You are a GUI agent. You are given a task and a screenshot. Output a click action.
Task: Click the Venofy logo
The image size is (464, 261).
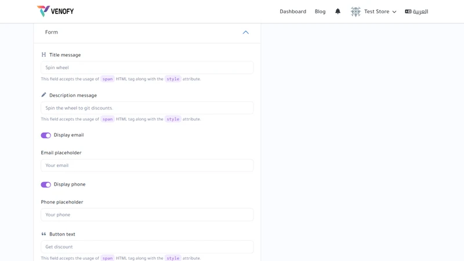pyautogui.click(x=55, y=11)
